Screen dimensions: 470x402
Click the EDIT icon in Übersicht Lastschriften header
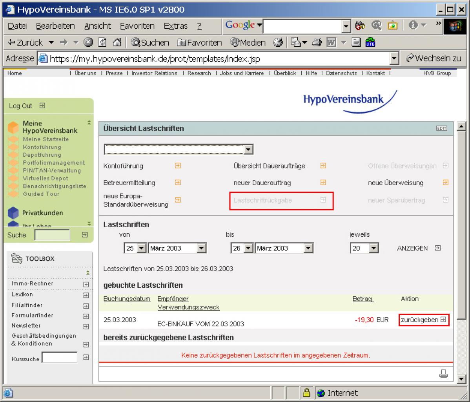pyautogui.click(x=441, y=128)
